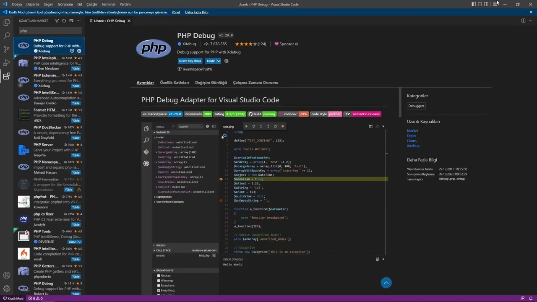The image size is (537, 302).
Task: Switch to the Özellik Katkıları tab
Action: click(174, 83)
